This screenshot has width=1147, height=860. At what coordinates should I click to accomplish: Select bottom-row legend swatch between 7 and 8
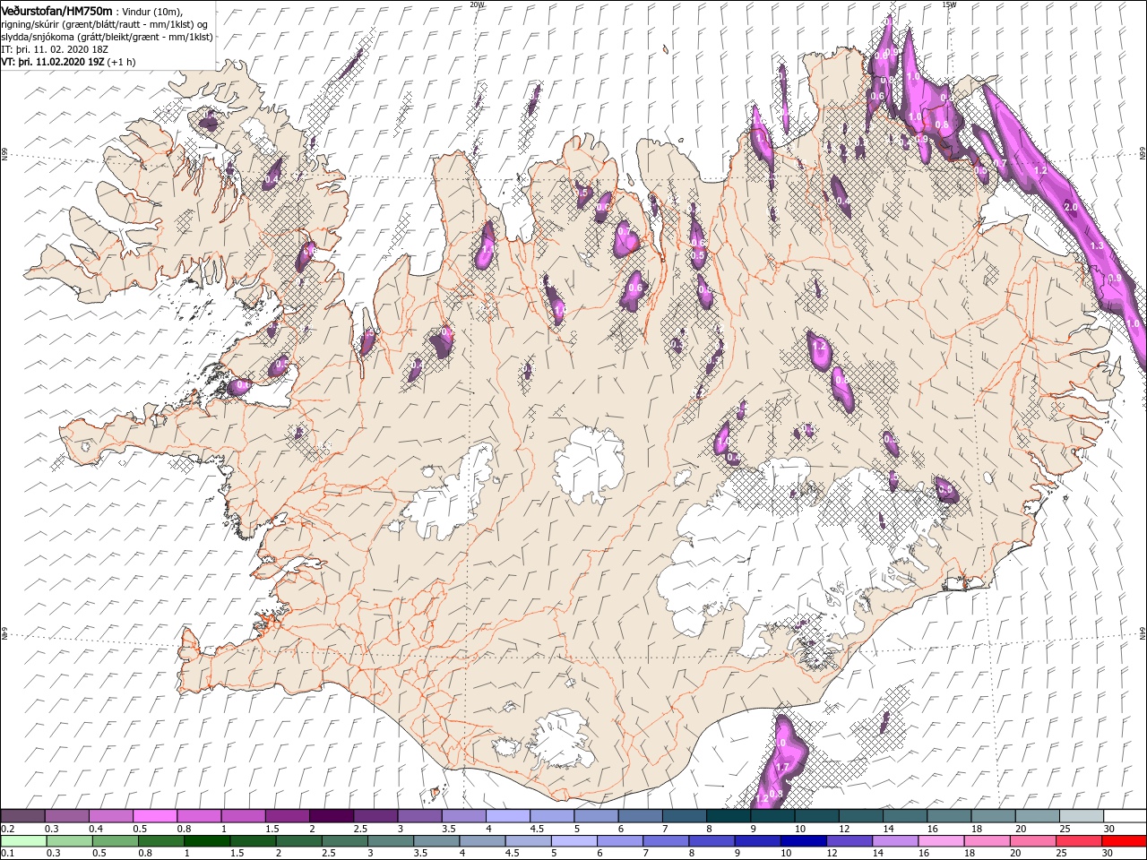click(664, 840)
